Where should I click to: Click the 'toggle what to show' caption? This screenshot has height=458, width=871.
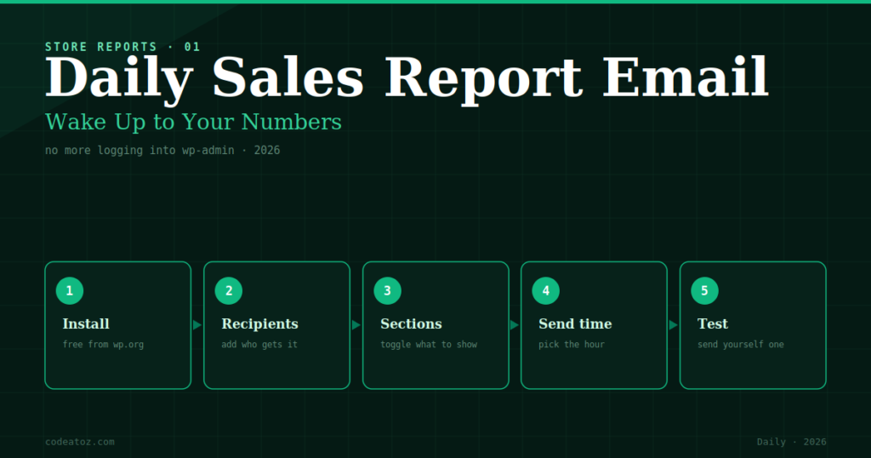pyautogui.click(x=429, y=345)
